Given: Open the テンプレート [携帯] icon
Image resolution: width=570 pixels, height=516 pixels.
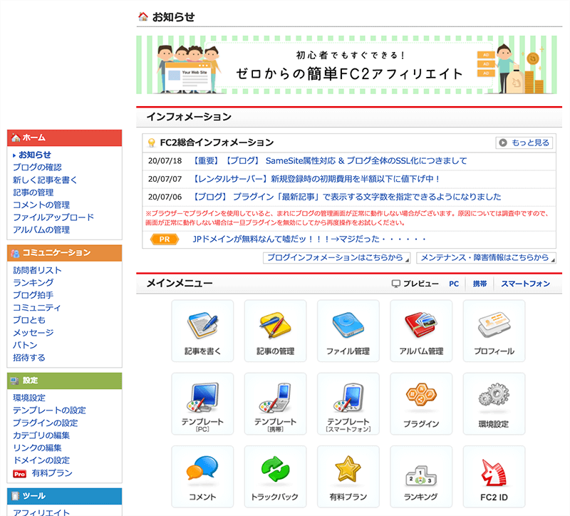Looking at the screenshot, I should (275, 403).
